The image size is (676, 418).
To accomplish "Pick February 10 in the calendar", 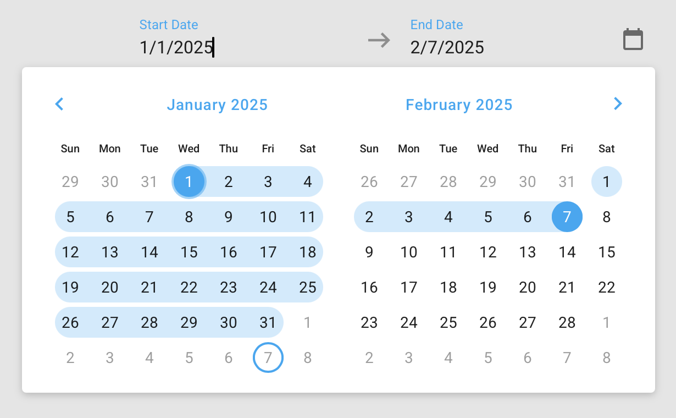I will [409, 252].
